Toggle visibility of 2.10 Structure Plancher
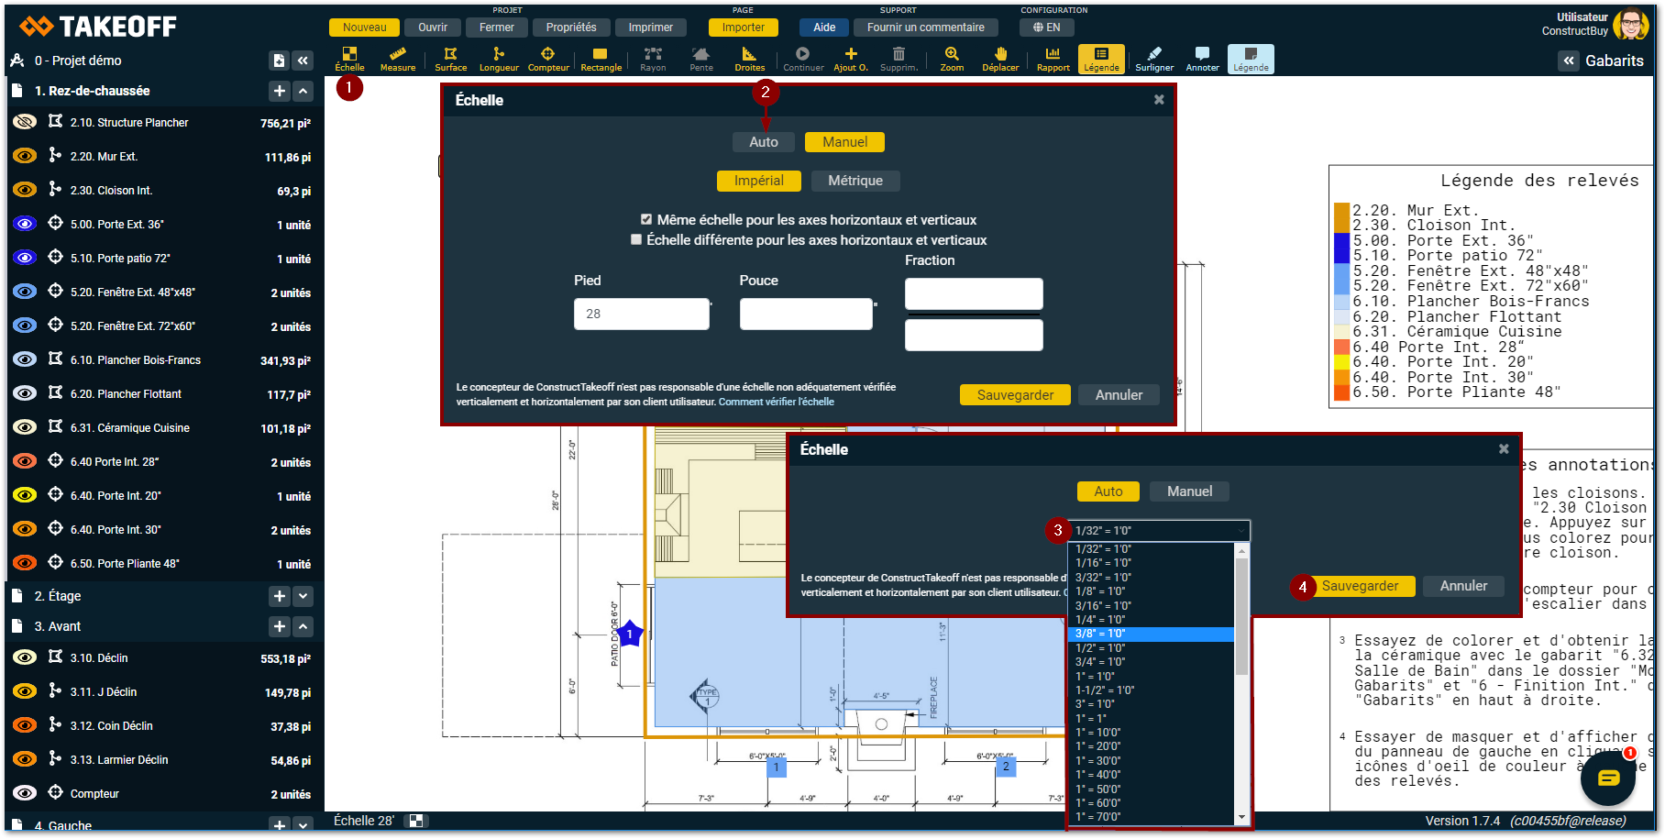1665x839 pixels. click(x=25, y=122)
